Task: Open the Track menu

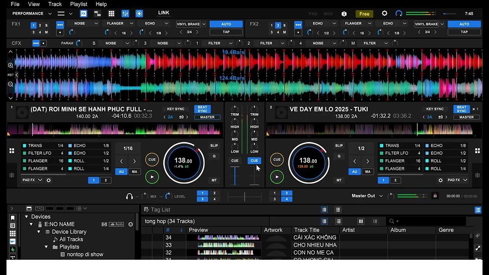Action: click(55, 4)
